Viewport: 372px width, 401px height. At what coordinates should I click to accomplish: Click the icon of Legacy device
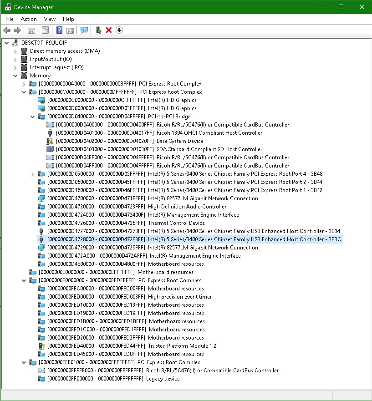pyautogui.click(x=41, y=379)
